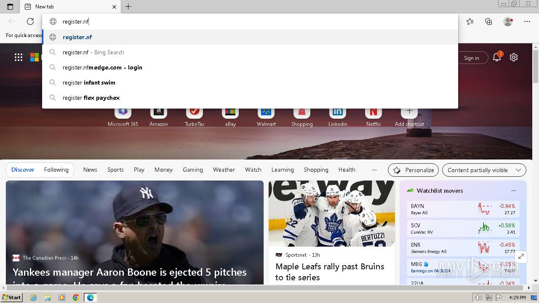
Task: Click the 4:29 PM system clock
Action: 518,298
